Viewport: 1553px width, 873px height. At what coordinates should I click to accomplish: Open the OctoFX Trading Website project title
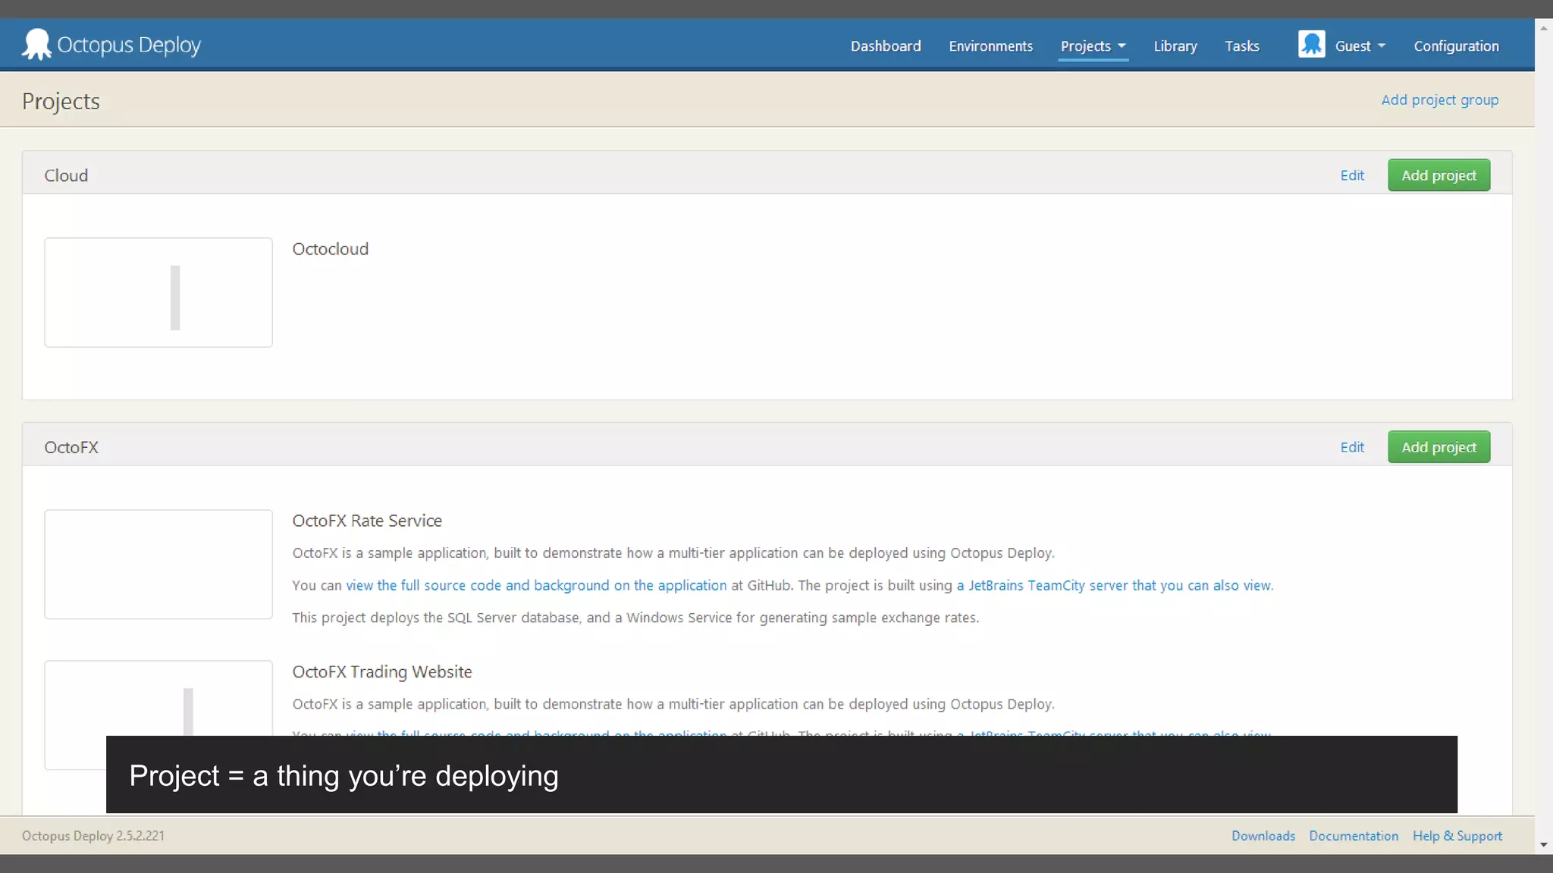click(382, 672)
